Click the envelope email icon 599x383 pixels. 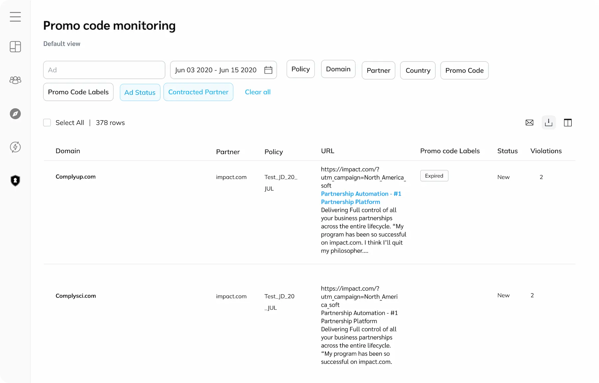pyautogui.click(x=529, y=123)
